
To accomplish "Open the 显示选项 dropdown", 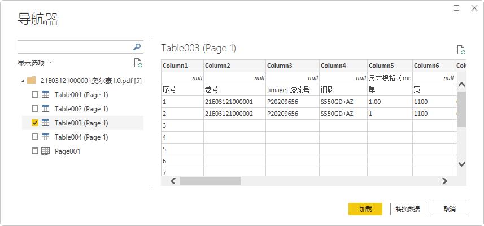I will click(35, 63).
